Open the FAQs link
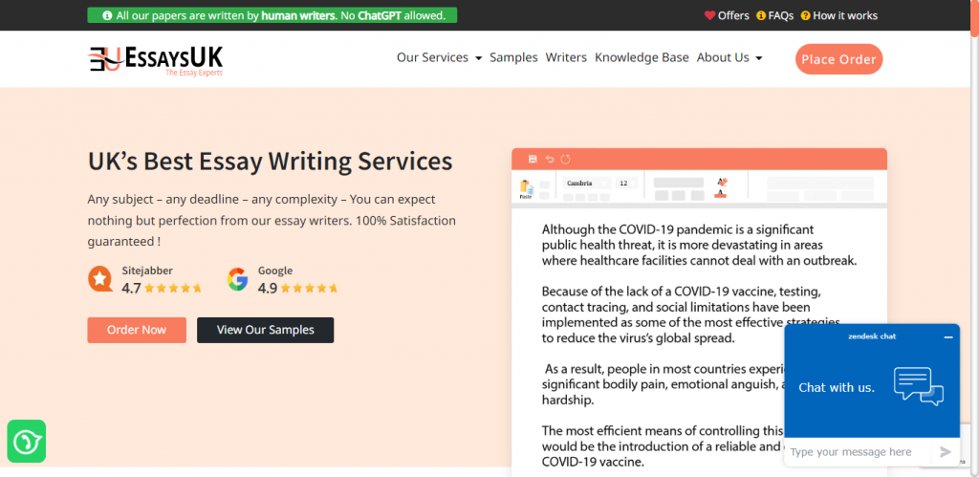Screen dimensions: 979x477 781,15
